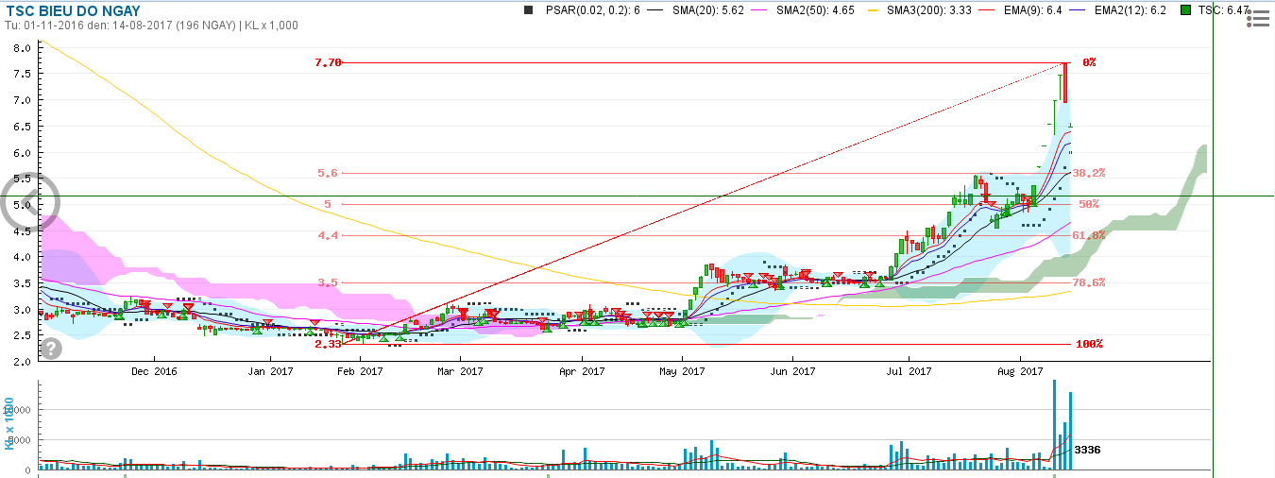The image size is (1275, 478).
Task: Click the 38.2% retracement label
Action: tap(1090, 173)
